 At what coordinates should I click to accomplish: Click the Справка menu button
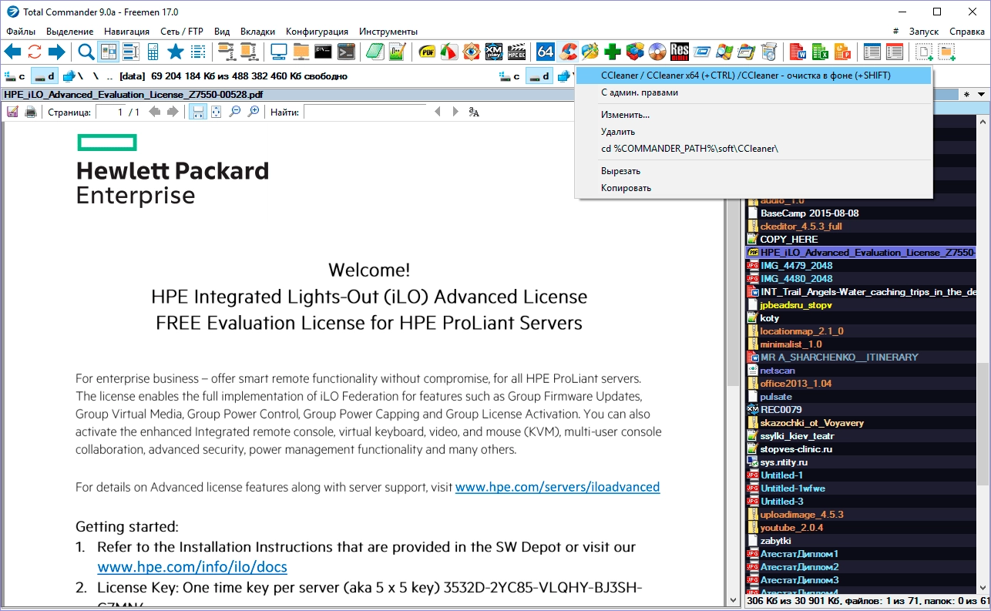966,32
